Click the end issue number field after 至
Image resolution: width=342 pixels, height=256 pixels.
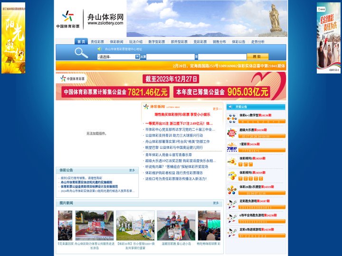(222, 57)
